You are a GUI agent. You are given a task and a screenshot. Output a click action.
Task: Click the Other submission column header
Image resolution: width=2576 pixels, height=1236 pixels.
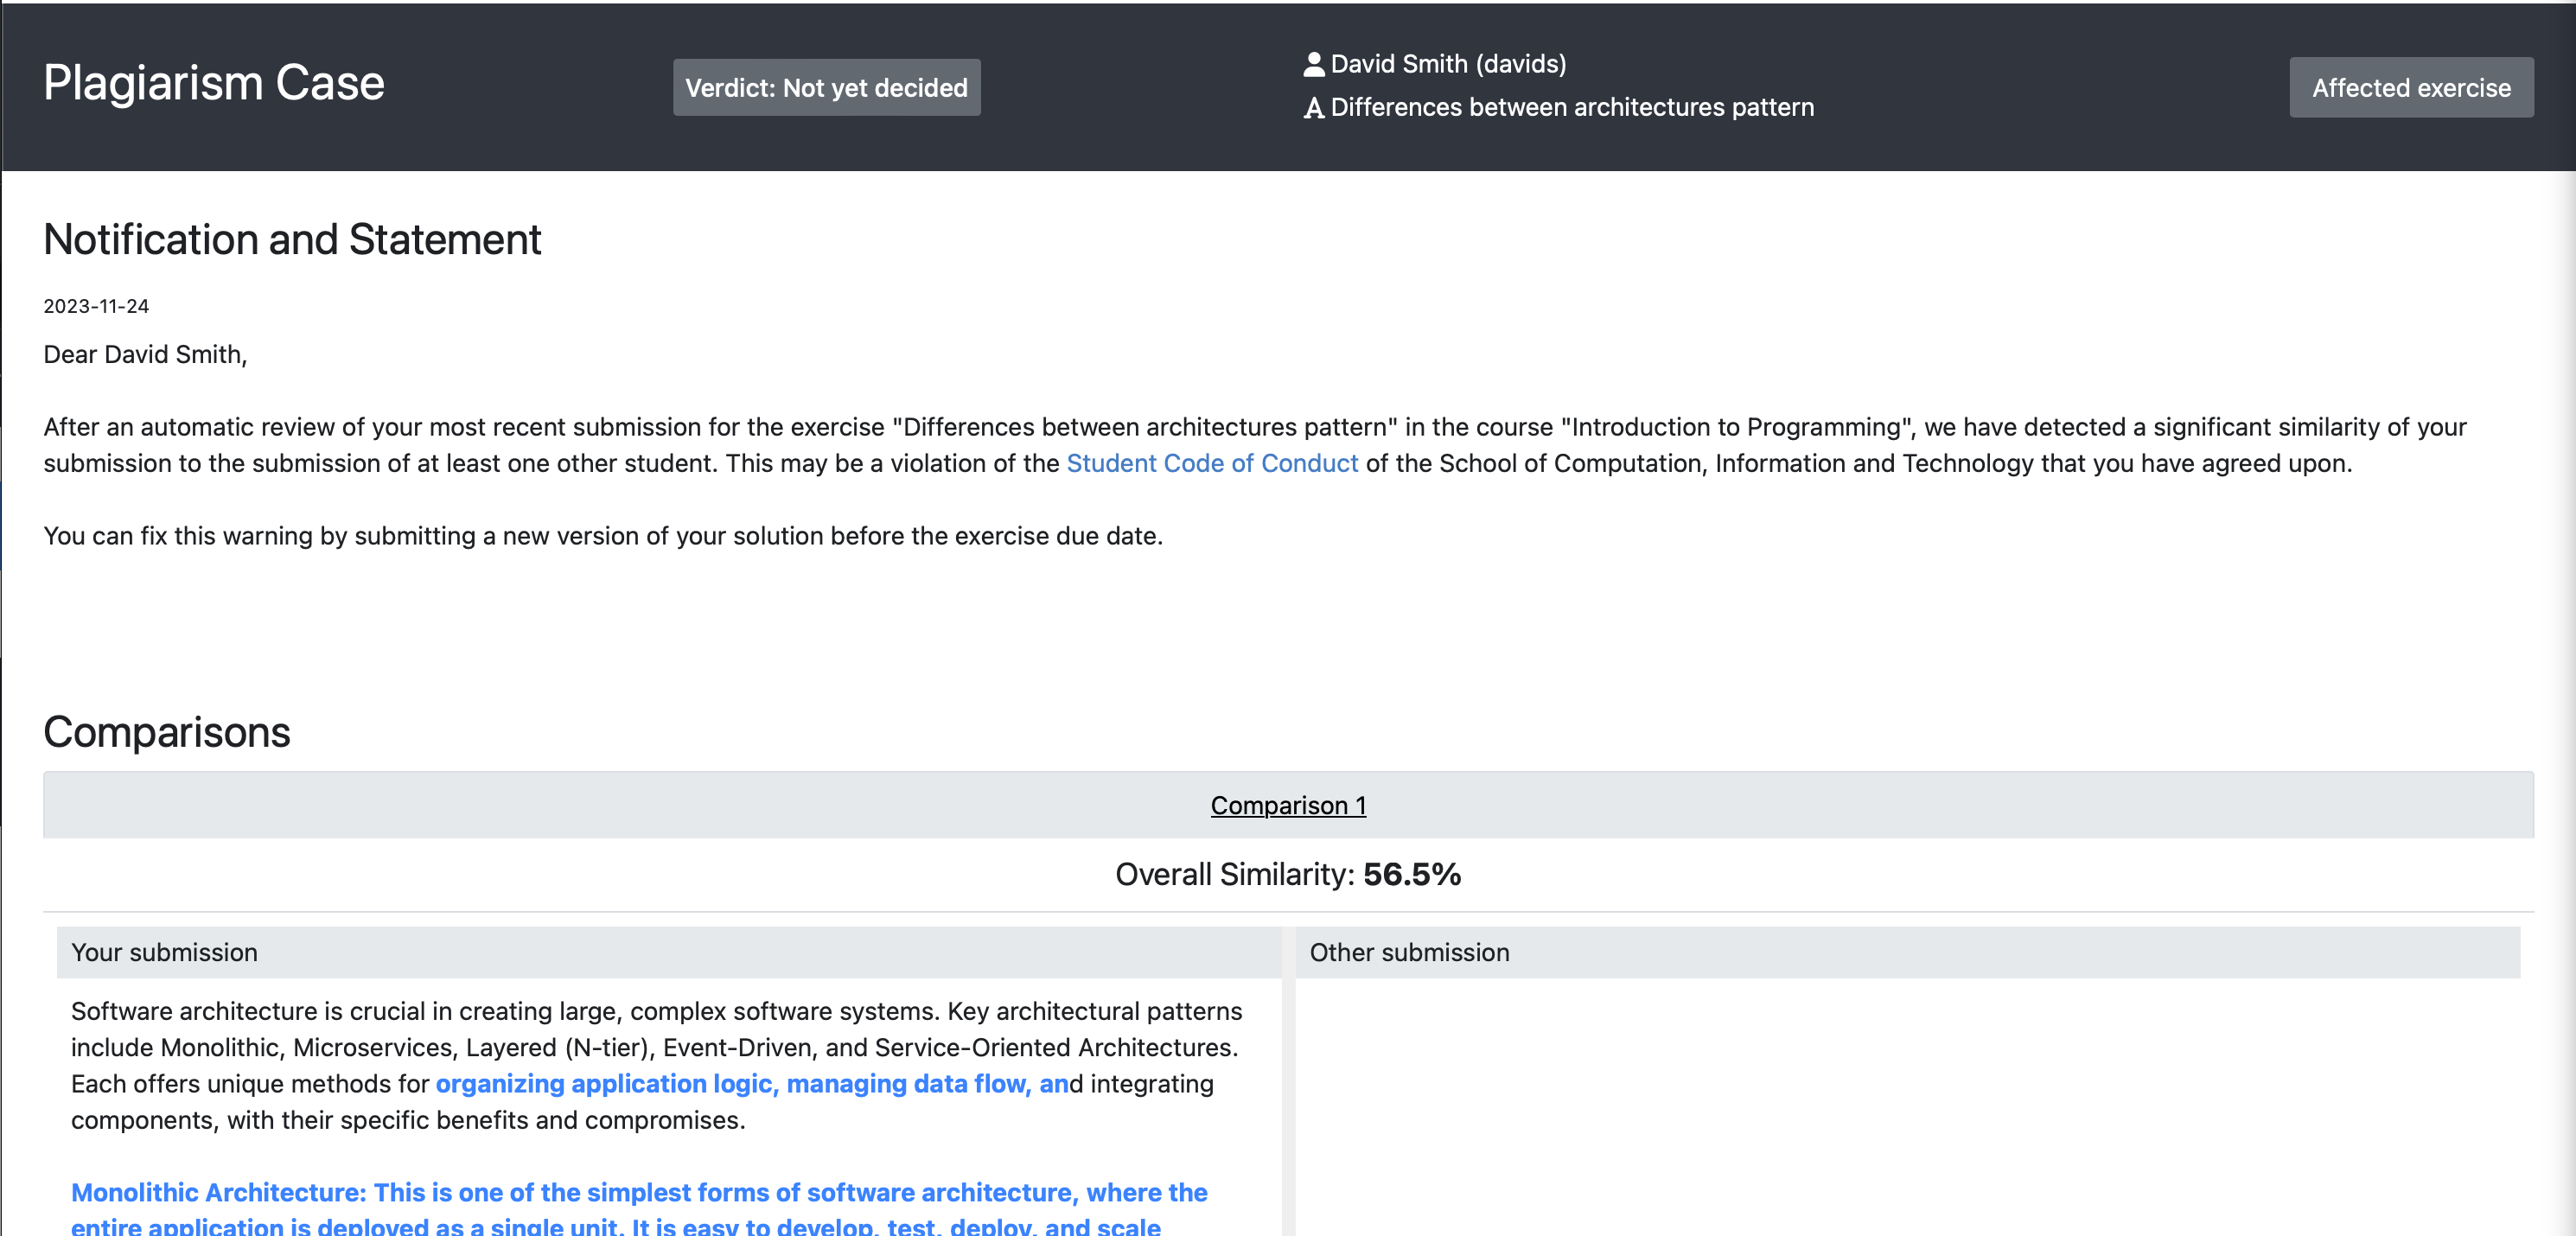[x=1408, y=952]
